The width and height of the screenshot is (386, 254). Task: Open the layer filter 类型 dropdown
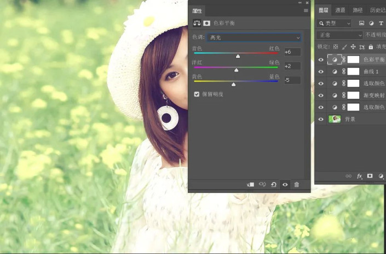point(334,23)
